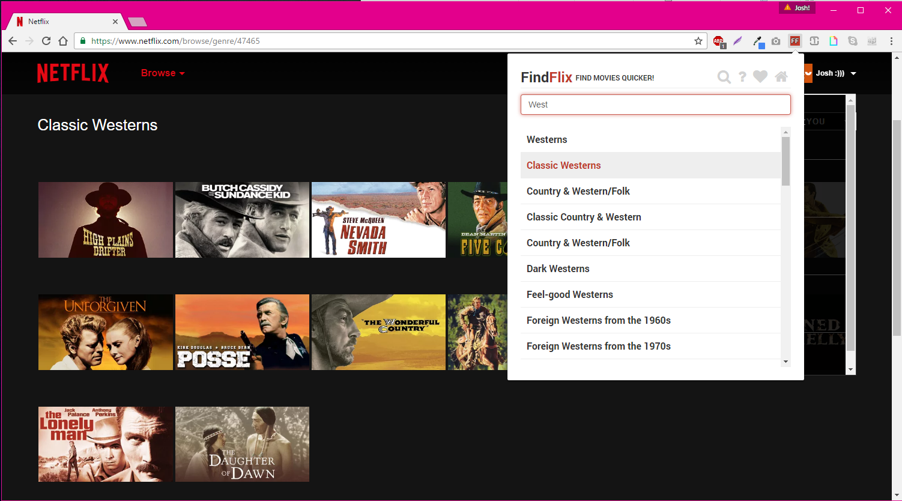Viewport: 902px width, 501px height.
Task: Click the ColorZilla eyedropper extension icon
Action: pyautogui.click(x=758, y=41)
